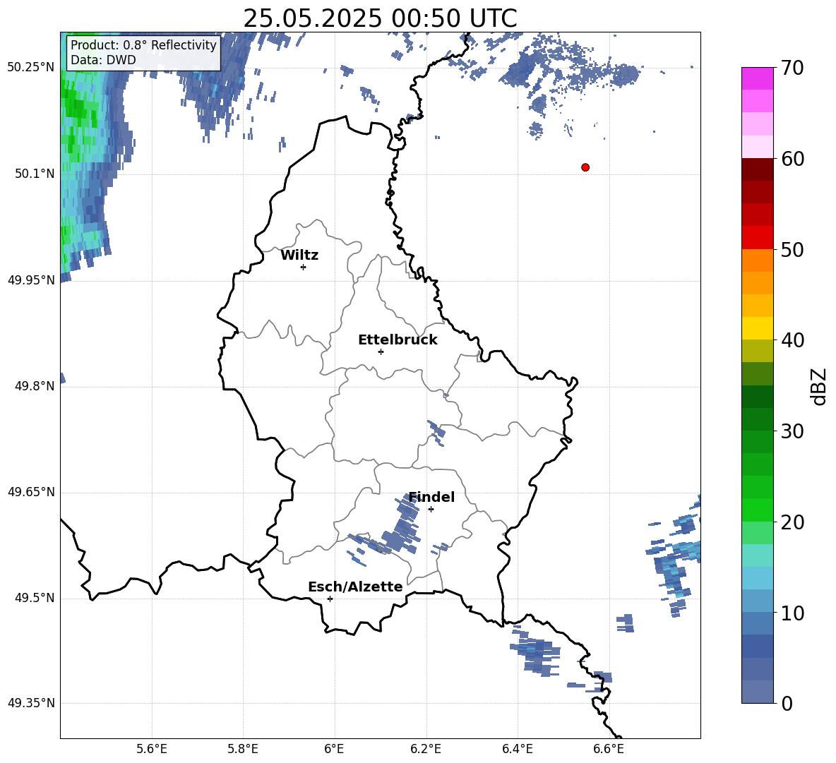Click the 40 value on the colorbar
This screenshot has width=836, height=763.
[x=792, y=340]
